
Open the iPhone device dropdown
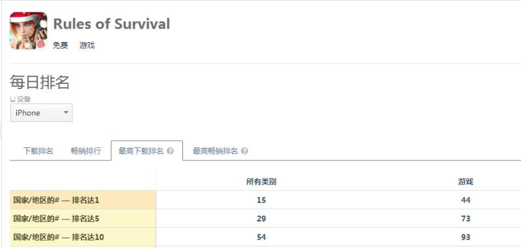click(42, 112)
